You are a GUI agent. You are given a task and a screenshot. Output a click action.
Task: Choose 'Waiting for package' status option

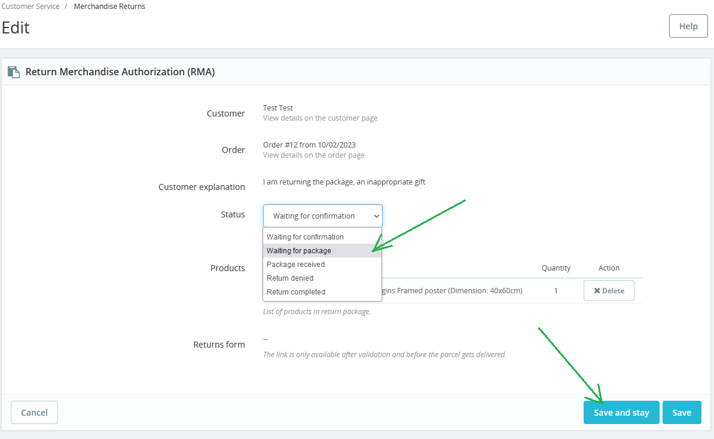tap(299, 251)
